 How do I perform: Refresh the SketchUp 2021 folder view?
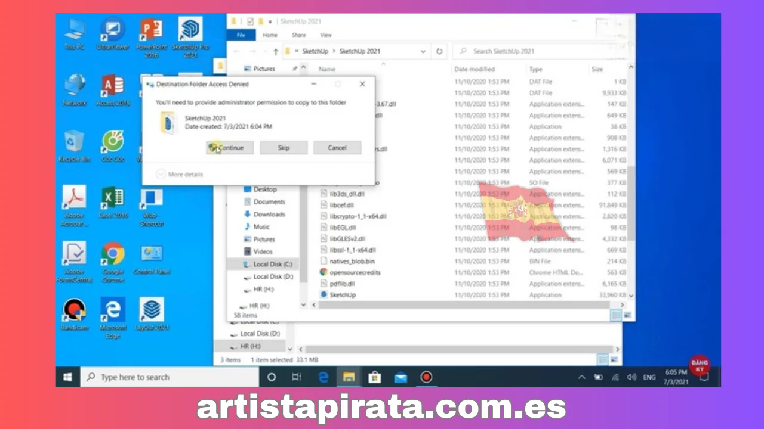[439, 51]
